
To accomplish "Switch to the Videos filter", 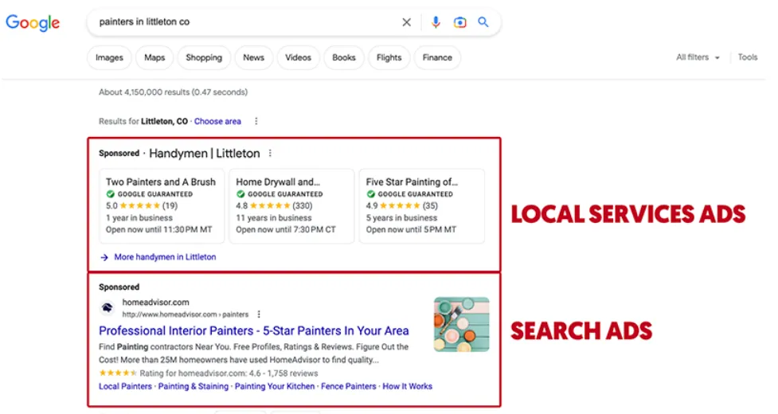I will point(298,57).
